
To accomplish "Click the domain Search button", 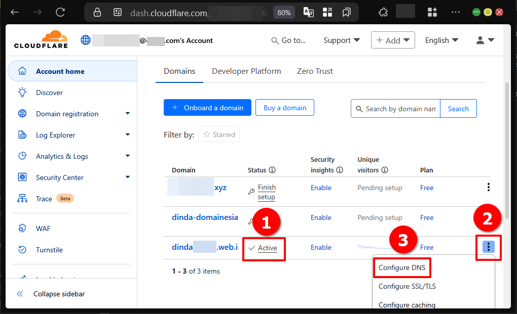I will tap(458, 109).
